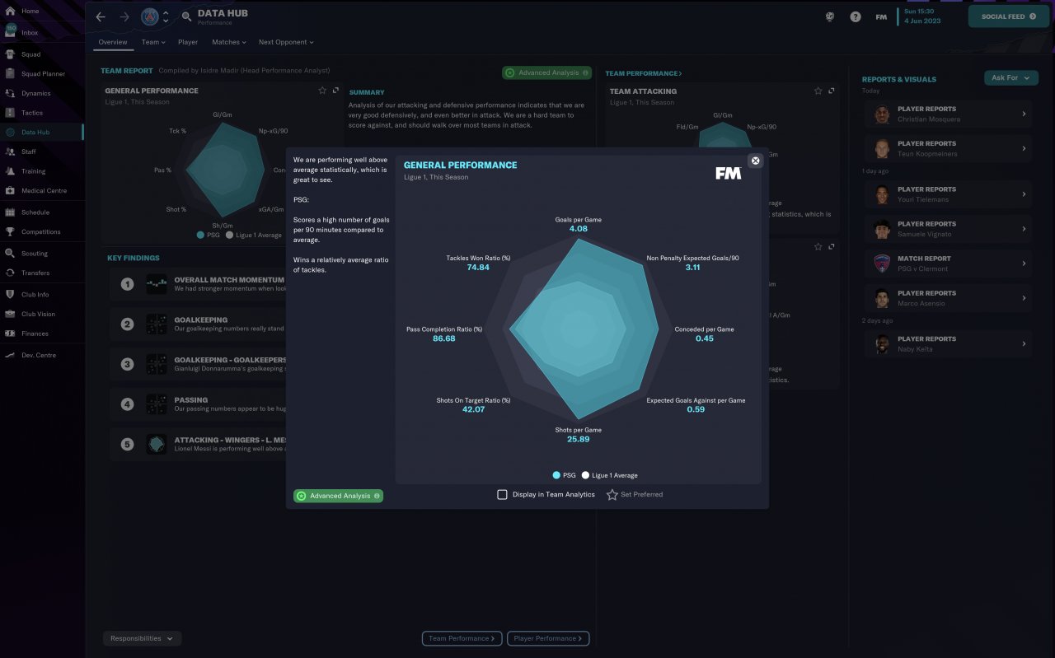Open the PSG v Clermont match report
Screen dimensions: 1055x658
[949, 264]
